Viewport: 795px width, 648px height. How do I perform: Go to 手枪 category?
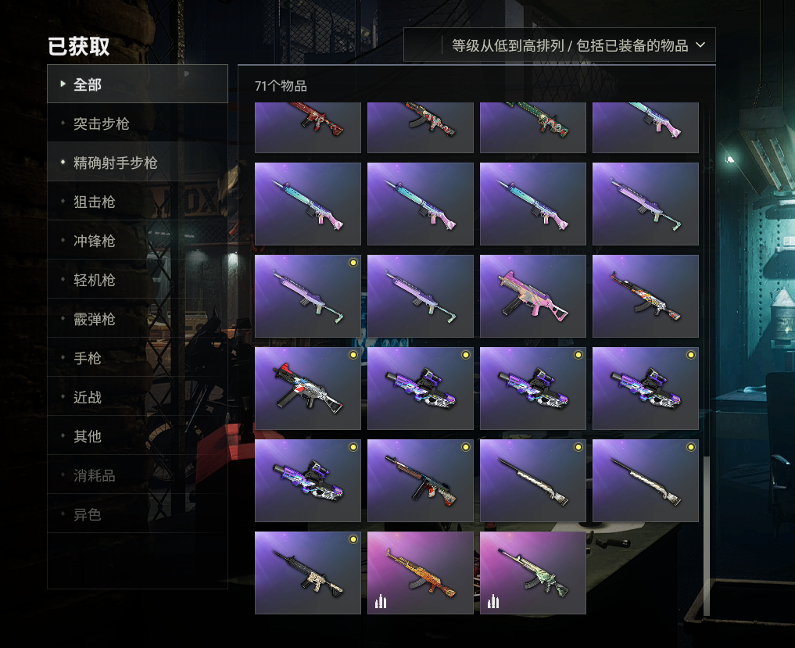pos(138,357)
